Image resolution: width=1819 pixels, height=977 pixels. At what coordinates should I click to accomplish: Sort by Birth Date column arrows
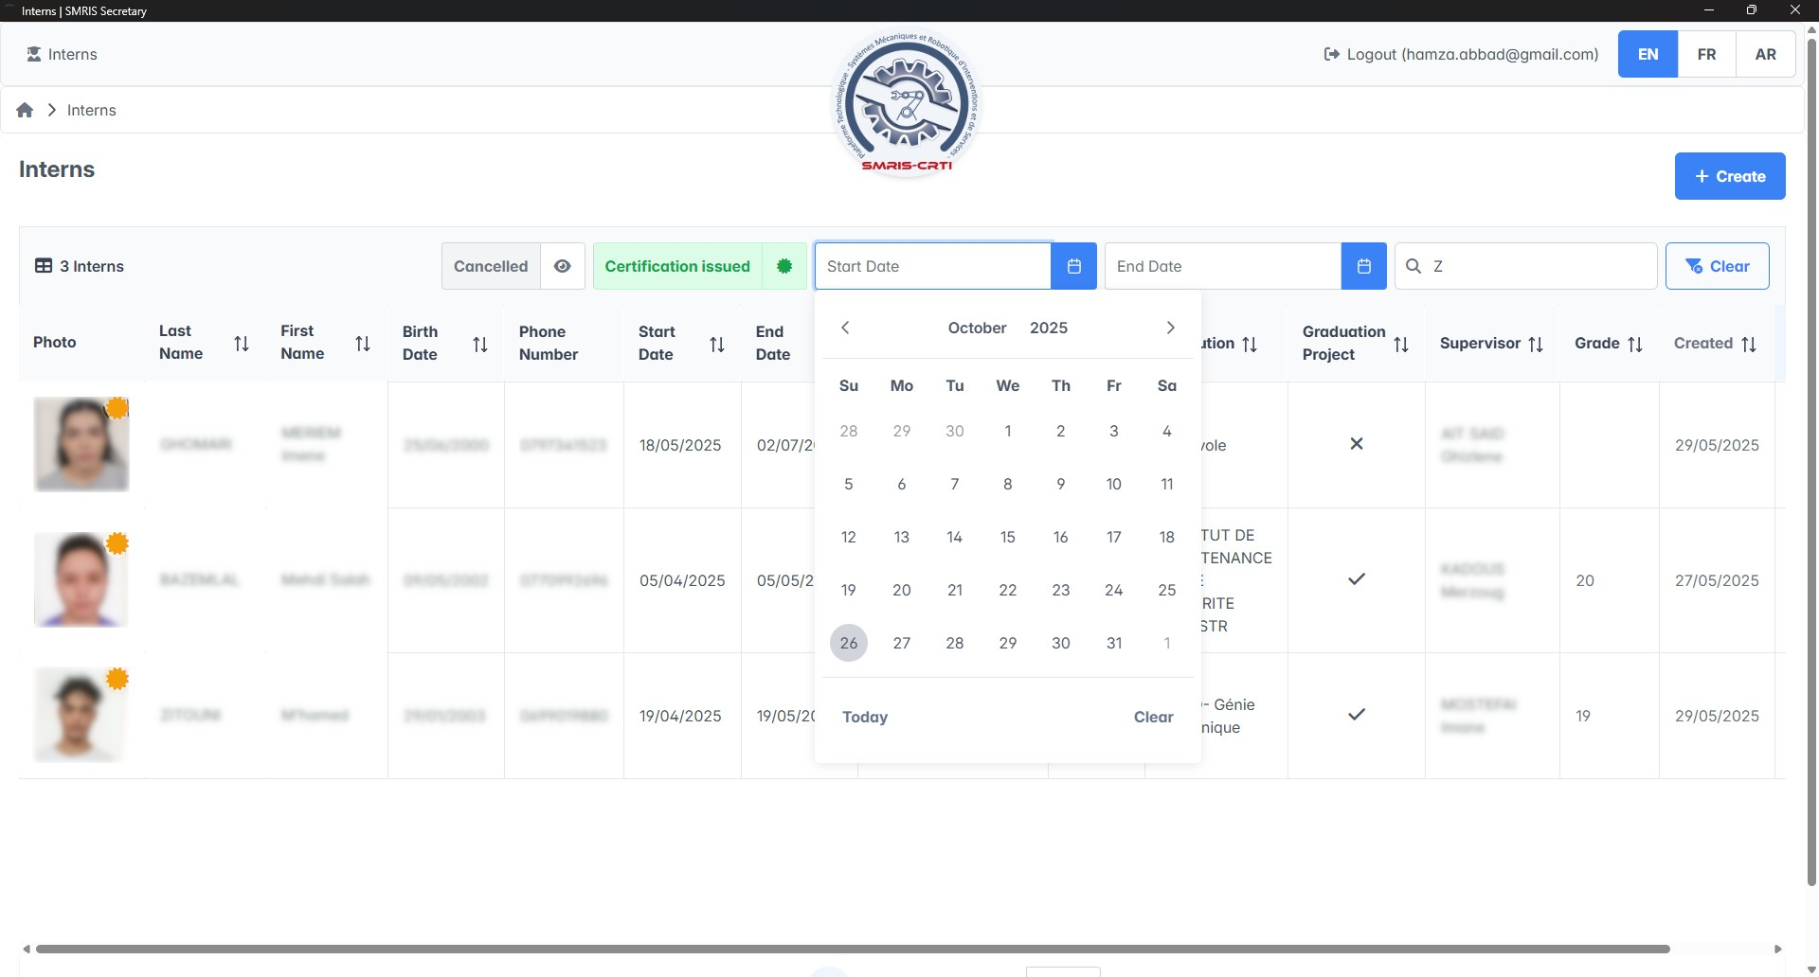click(x=480, y=345)
